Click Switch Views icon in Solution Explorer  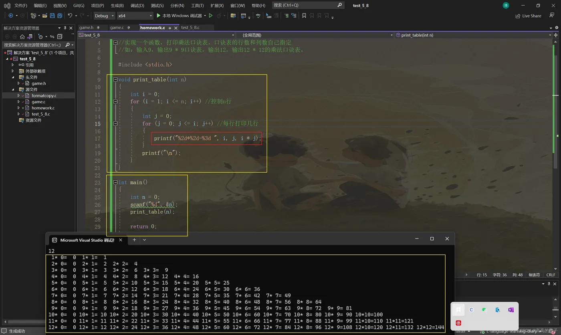29,36
